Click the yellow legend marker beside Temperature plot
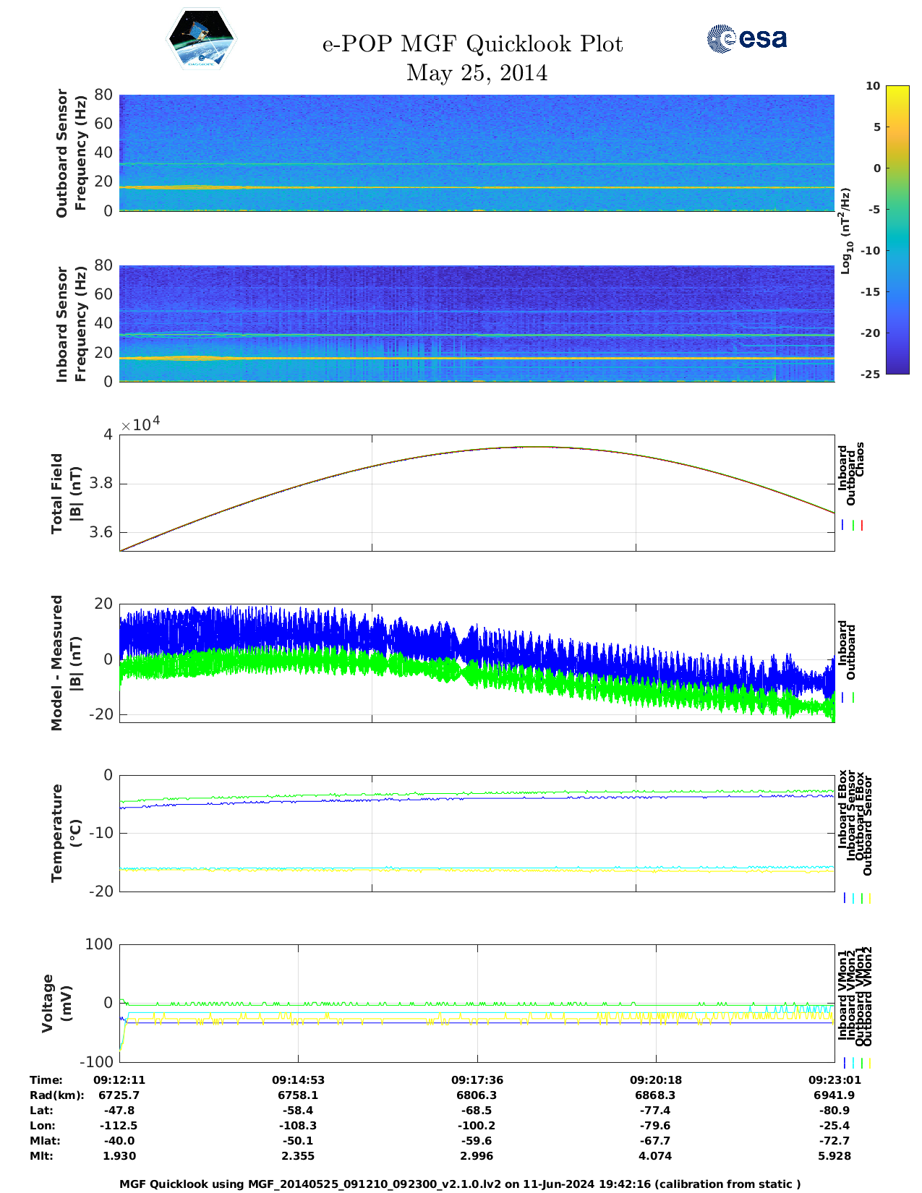Screen dimensions: 922x1193 [869, 898]
